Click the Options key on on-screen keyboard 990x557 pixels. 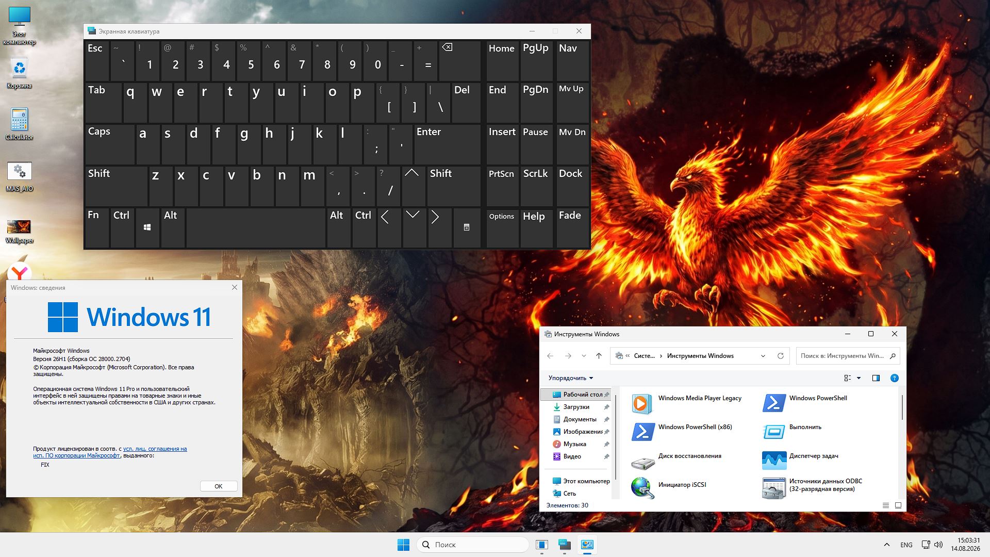[x=502, y=227]
